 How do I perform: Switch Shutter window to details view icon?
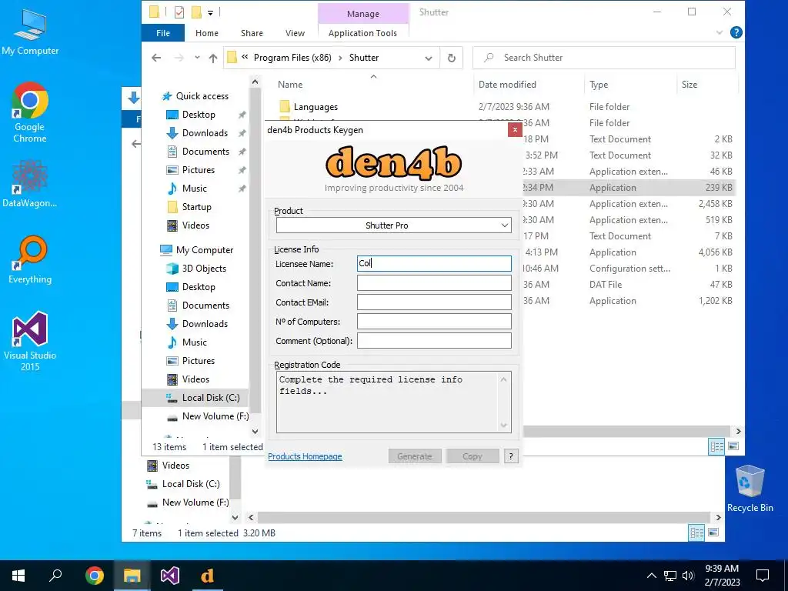[x=716, y=447]
